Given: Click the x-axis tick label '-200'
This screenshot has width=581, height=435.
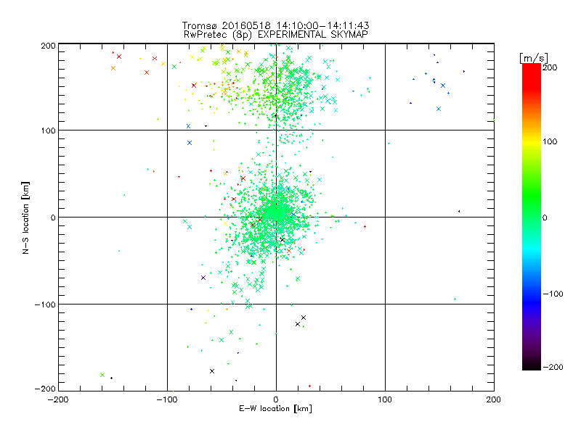Looking at the screenshot, I should (x=58, y=399).
